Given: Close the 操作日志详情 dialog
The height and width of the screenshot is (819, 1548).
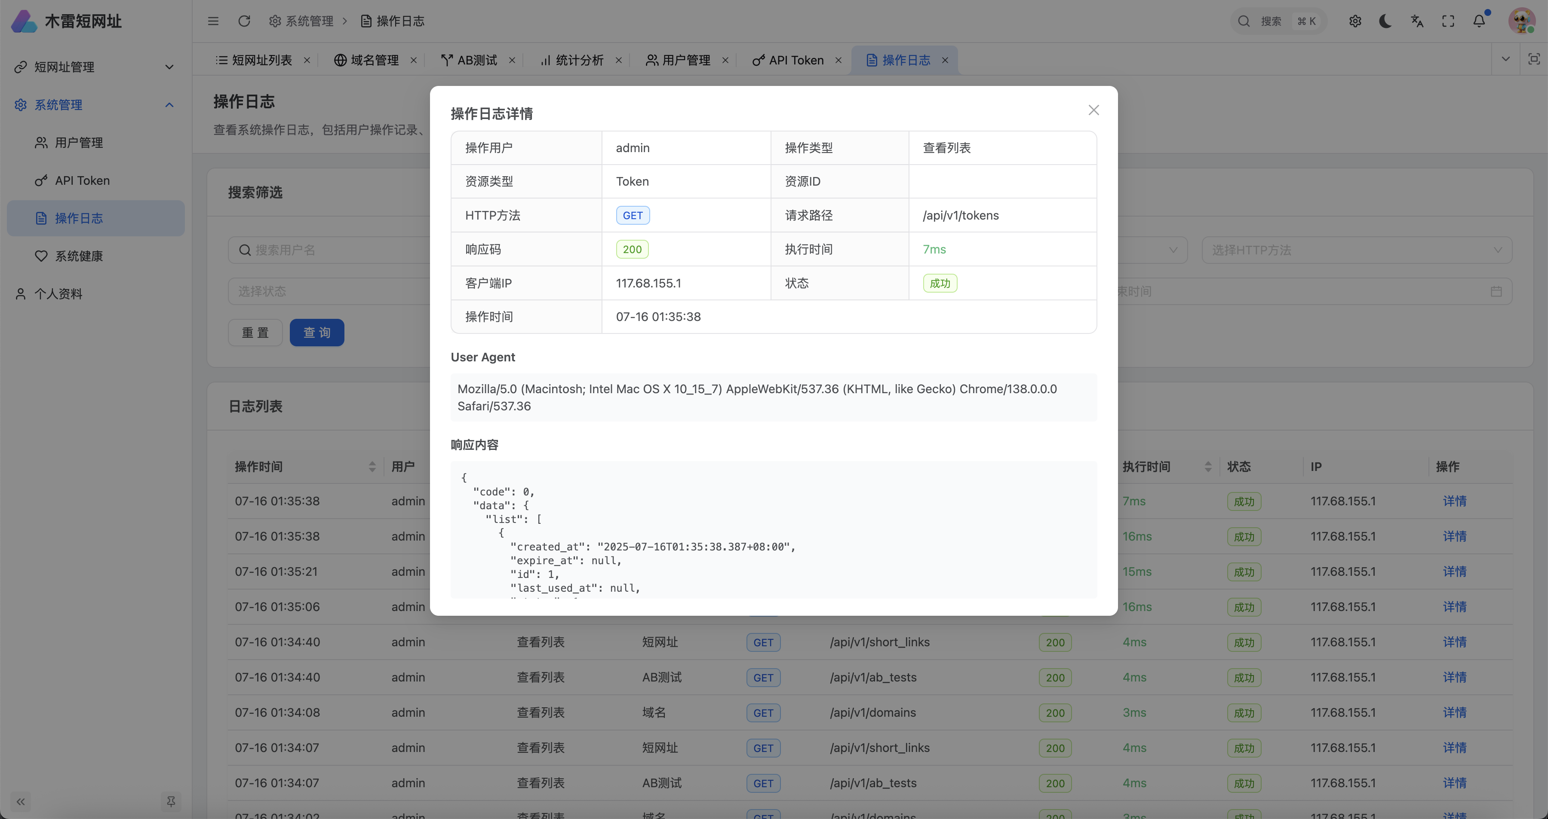Looking at the screenshot, I should pos(1093,110).
